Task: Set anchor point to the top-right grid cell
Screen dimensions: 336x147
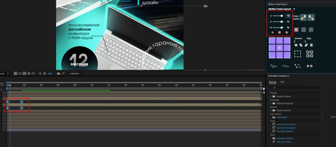Action: (x=287, y=41)
